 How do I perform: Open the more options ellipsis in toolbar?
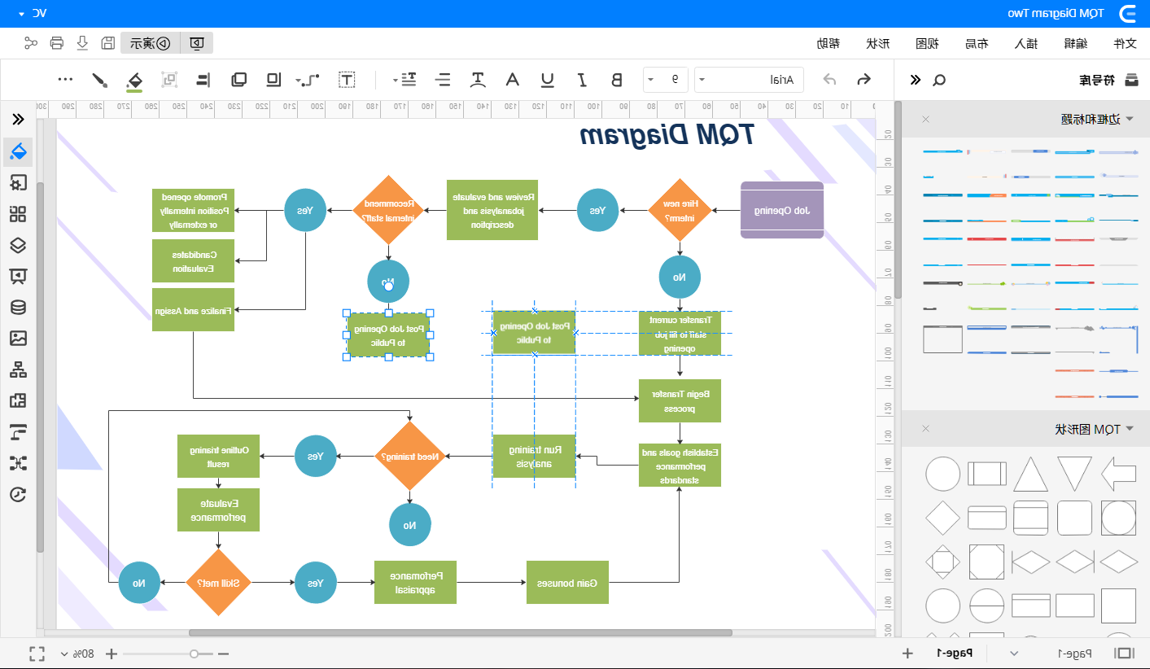[x=65, y=80]
